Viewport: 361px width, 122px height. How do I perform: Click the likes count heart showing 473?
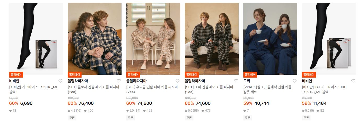(x=203, y=111)
